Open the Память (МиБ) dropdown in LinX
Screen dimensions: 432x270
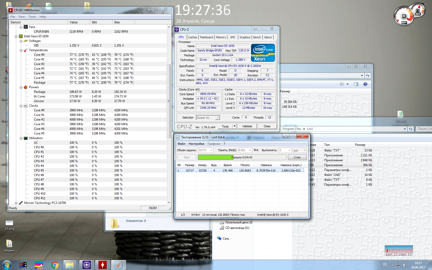coord(250,150)
